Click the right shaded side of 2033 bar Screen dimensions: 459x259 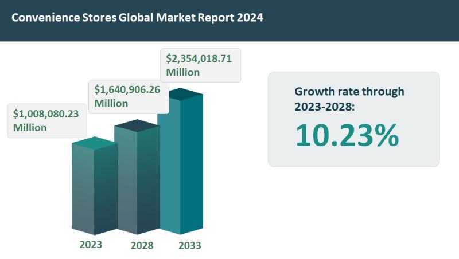(x=192, y=164)
